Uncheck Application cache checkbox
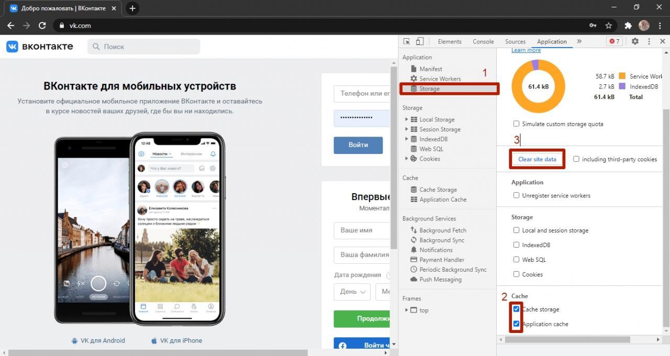 click(517, 324)
